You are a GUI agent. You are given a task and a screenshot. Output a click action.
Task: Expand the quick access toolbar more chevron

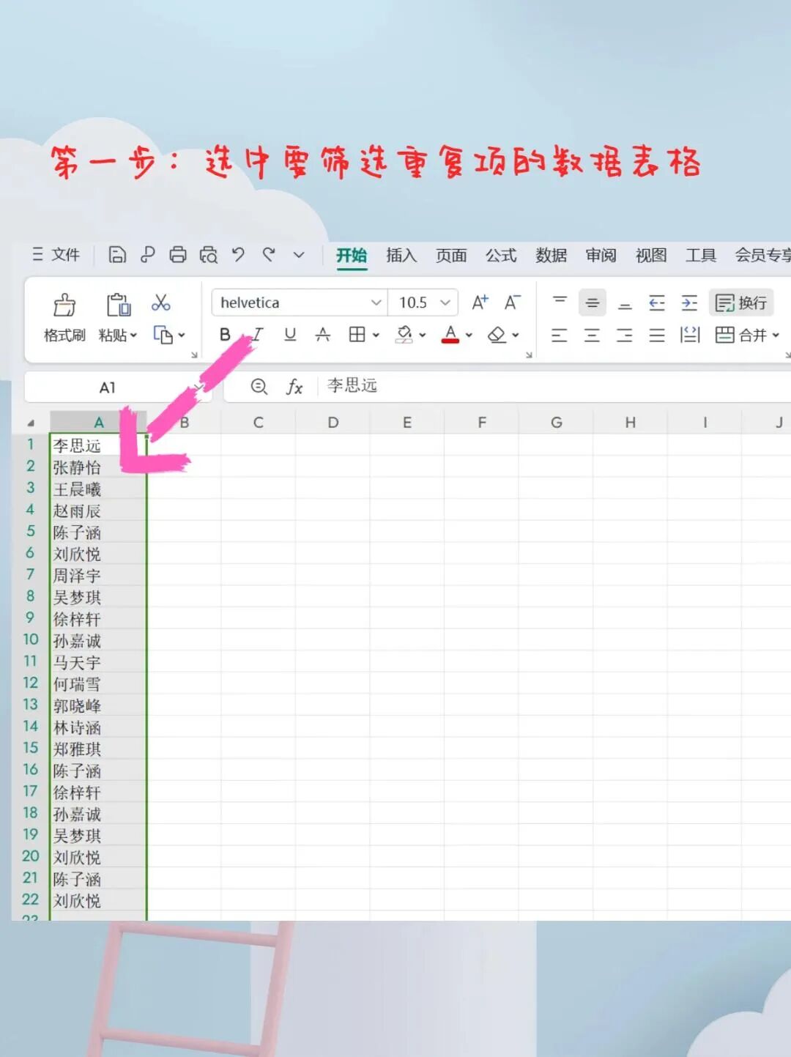pyautogui.click(x=299, y=255)
